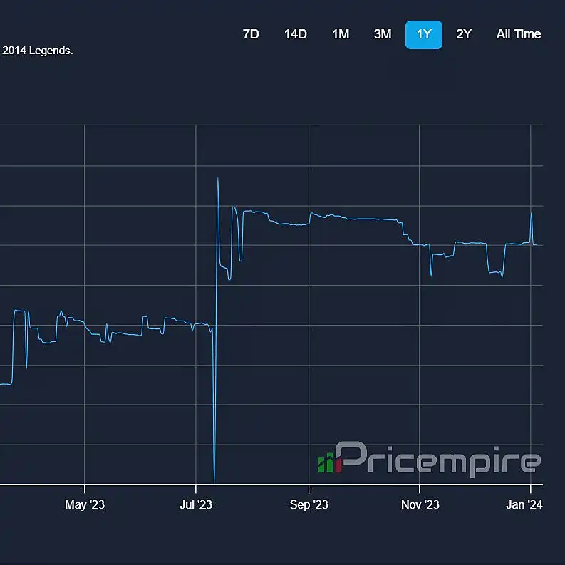Switch chart to 2Y range
The width and height of the screenshot is (565, 565).
click(463, 35)
